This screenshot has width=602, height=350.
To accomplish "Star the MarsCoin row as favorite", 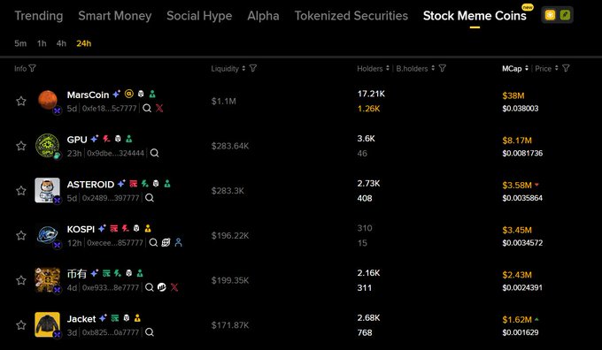I will (21, 102).
